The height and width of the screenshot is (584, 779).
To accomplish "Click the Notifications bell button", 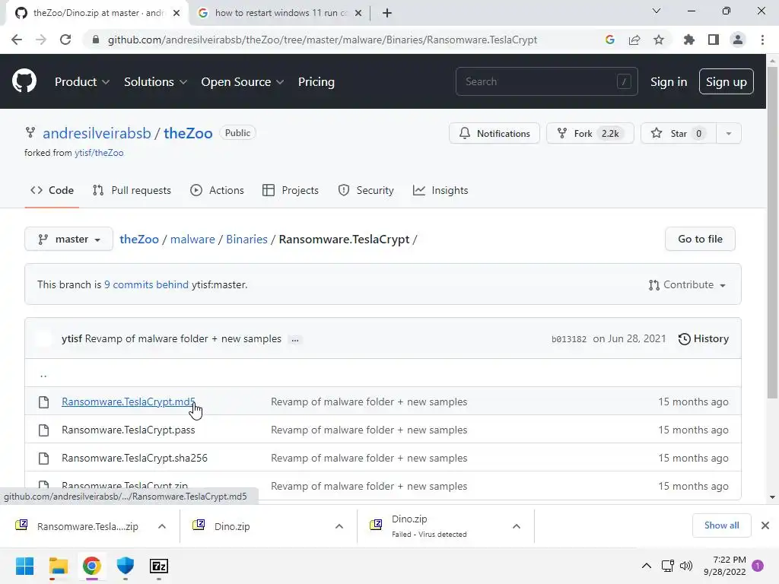I will (494, 133).
